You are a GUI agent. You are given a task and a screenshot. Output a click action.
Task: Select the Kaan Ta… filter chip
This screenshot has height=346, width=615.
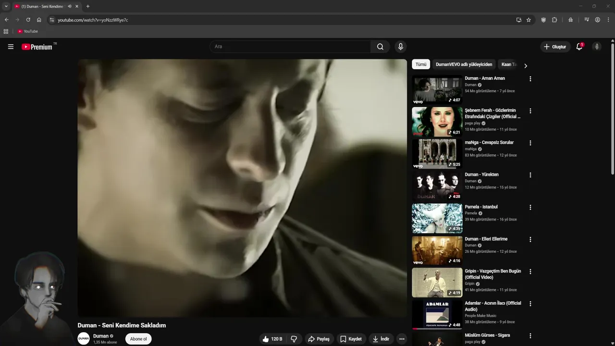tap(508, 64)
